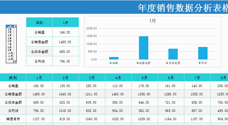Click cell 562.00
Viewport: 228px width, 125px height.
pyautogui.click(x=144, y=110)
